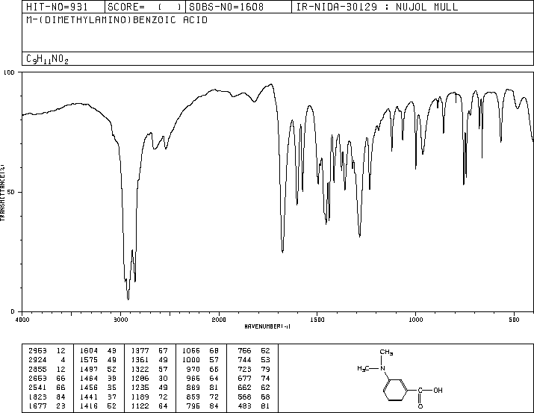The image size is (534, 413).
Task: Select the SCORE field in the header
Action: click(145, 7)
